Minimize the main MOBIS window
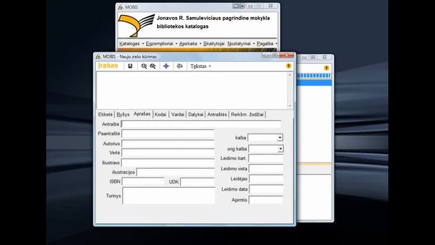Screen dimensions: 435x245 coord(250,6)
